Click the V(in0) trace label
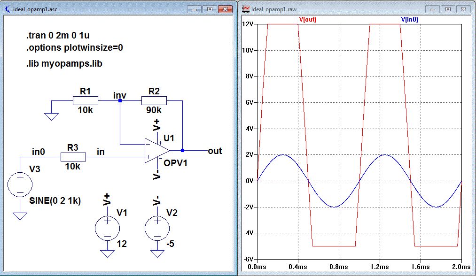Screen dimensions: 476x276 [410, 19]
